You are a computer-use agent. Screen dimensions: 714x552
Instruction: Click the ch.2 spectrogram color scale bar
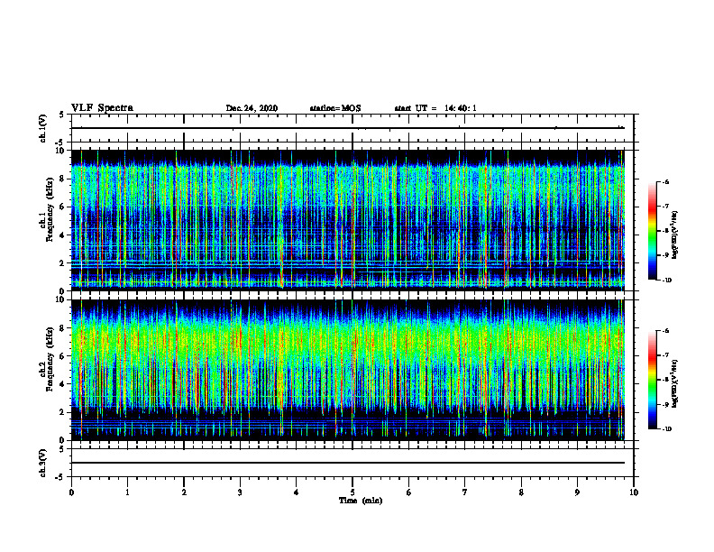click(652, 380)
